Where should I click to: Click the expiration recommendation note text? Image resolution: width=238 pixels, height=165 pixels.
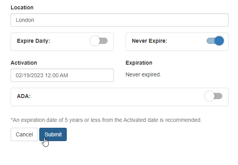[x=106, y=120]
